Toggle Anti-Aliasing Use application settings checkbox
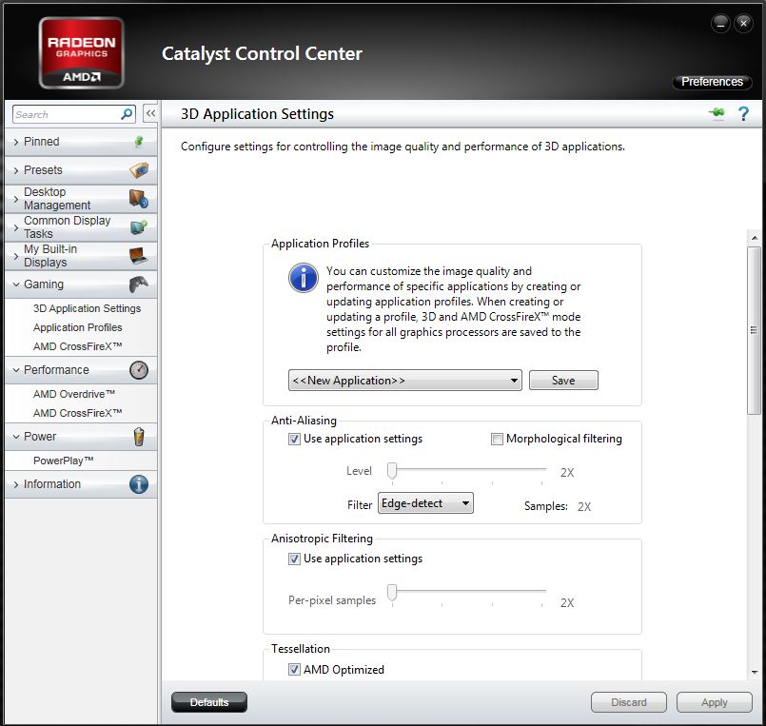This screenshot has width=766, height=726. pos(294,439)
